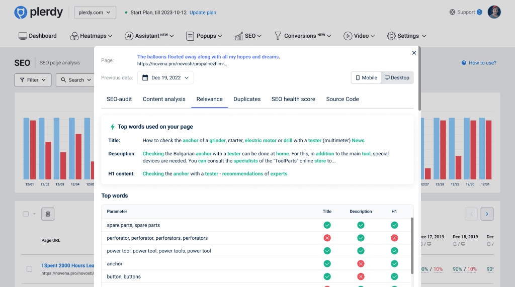Click the Heatmaps circles icon
515x287 pixels.
(74, 36)
